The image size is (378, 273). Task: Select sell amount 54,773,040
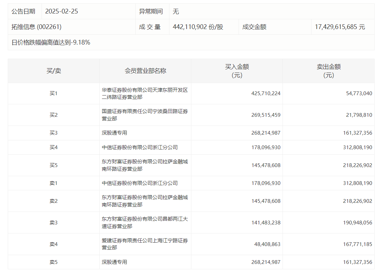[x=359, y=93]
